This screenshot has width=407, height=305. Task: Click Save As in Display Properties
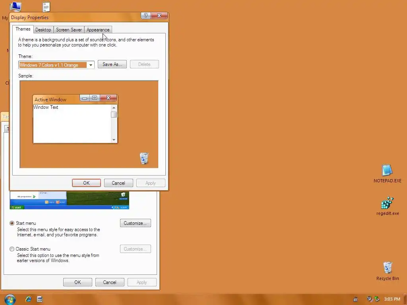[x=112, y=64]
